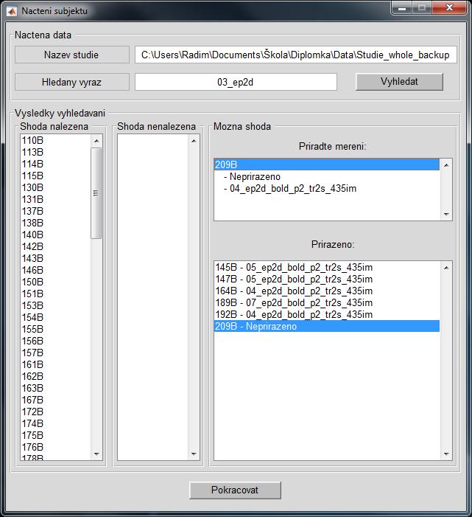Viewport: 472px width, 517px height.
Task: Select subject 114B in Shoda nalezena
Action: [x=55, y=164]
